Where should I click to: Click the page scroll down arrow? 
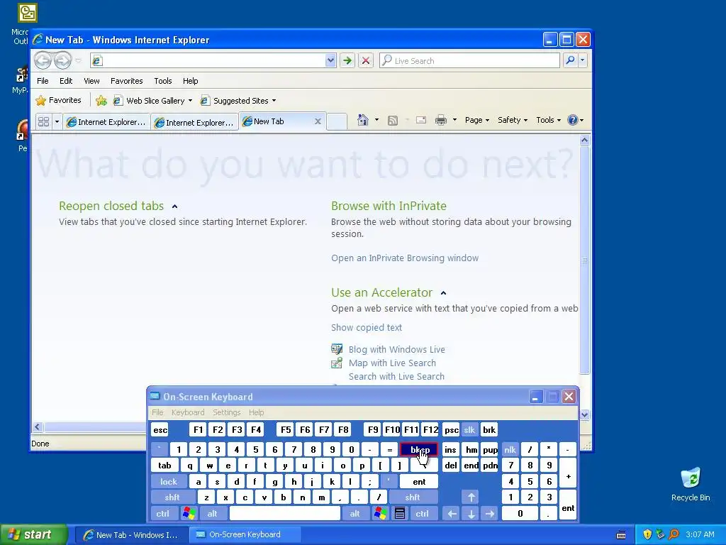584,414
